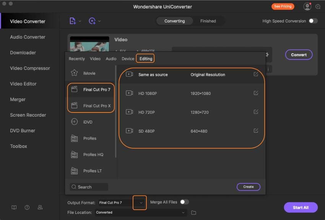Edit the Same as source preset
The height and width of the screenshot is (220, 325).
coord(256,74)
